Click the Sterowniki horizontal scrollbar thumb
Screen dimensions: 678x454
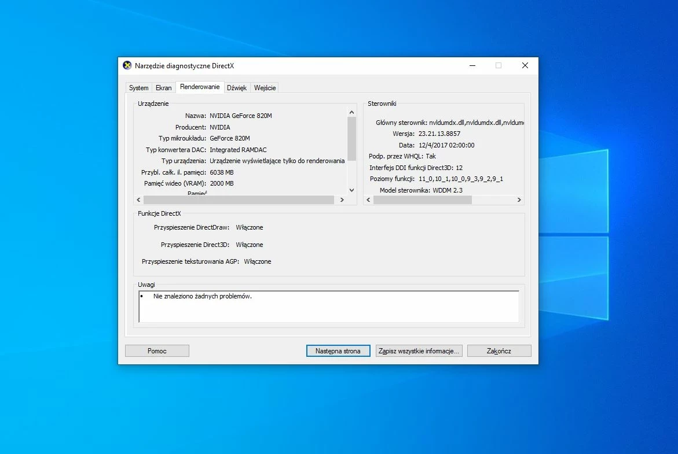[423, 200]
